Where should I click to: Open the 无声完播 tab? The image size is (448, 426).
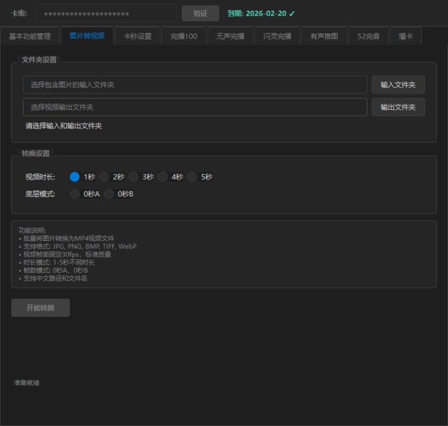click(x=230, y=36)
